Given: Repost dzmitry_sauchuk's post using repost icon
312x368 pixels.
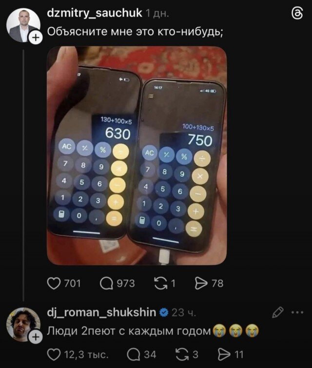Looking at the screenshot, I should coord(161,283).
